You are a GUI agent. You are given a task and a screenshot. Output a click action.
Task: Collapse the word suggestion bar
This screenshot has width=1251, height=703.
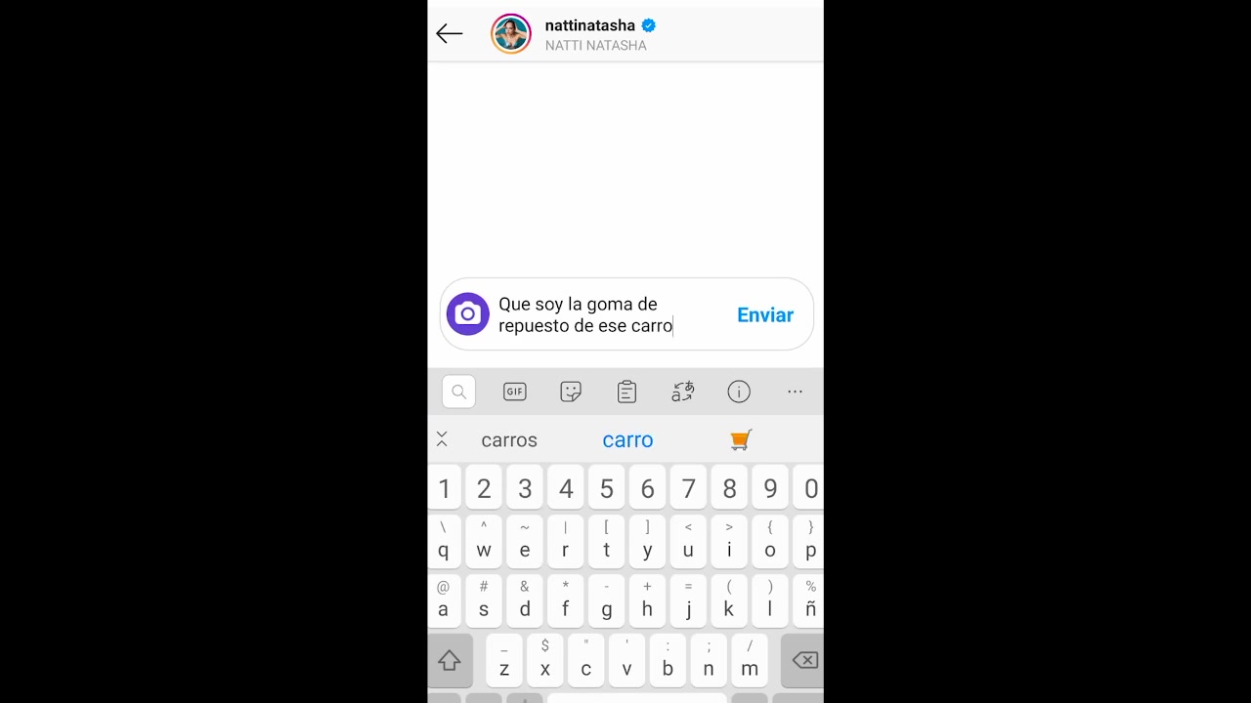click(x=442, y=439)
